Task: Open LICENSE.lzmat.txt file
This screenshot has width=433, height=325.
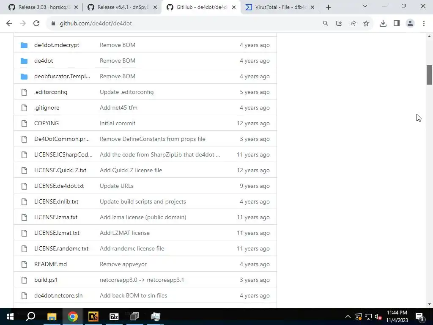Action: (x=57, y=233)
